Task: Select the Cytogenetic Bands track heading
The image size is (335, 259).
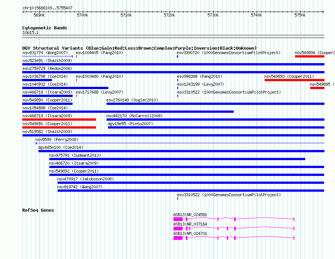Action: pyautogui.click(x=45, y=28)
